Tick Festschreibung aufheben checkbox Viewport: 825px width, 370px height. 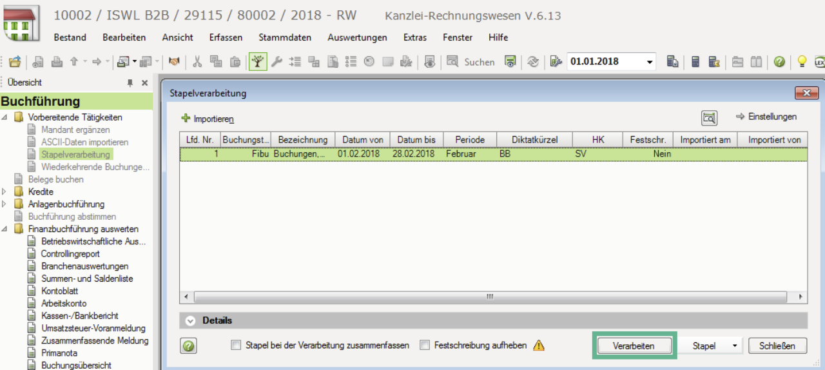425,346
